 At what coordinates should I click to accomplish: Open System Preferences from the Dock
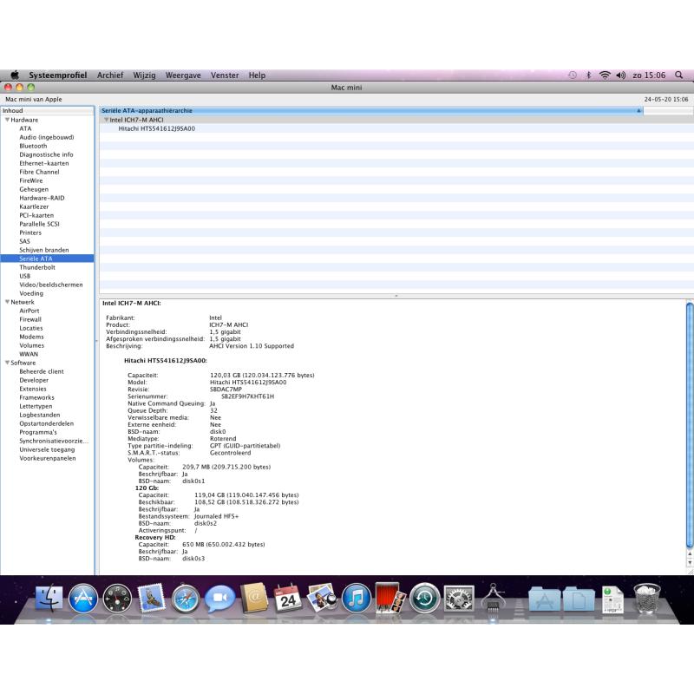pos(459,598)
